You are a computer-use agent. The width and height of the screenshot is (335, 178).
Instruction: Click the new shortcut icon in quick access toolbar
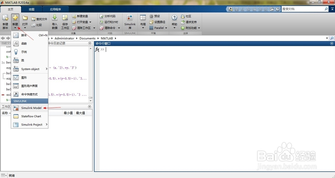[230, 9]
